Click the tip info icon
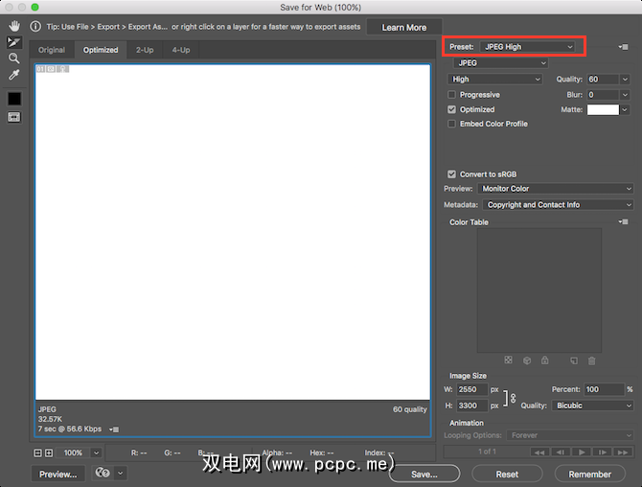 [36, 27]
